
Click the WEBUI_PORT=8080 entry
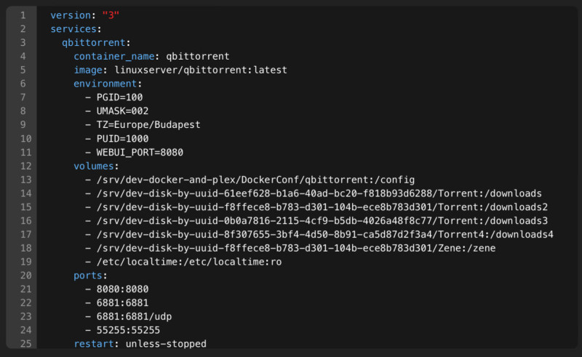coord(140,153)
